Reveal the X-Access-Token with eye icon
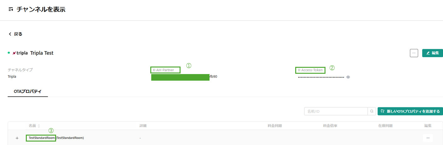Viewport: 443px width, 145px height. (x=348, y=77)
